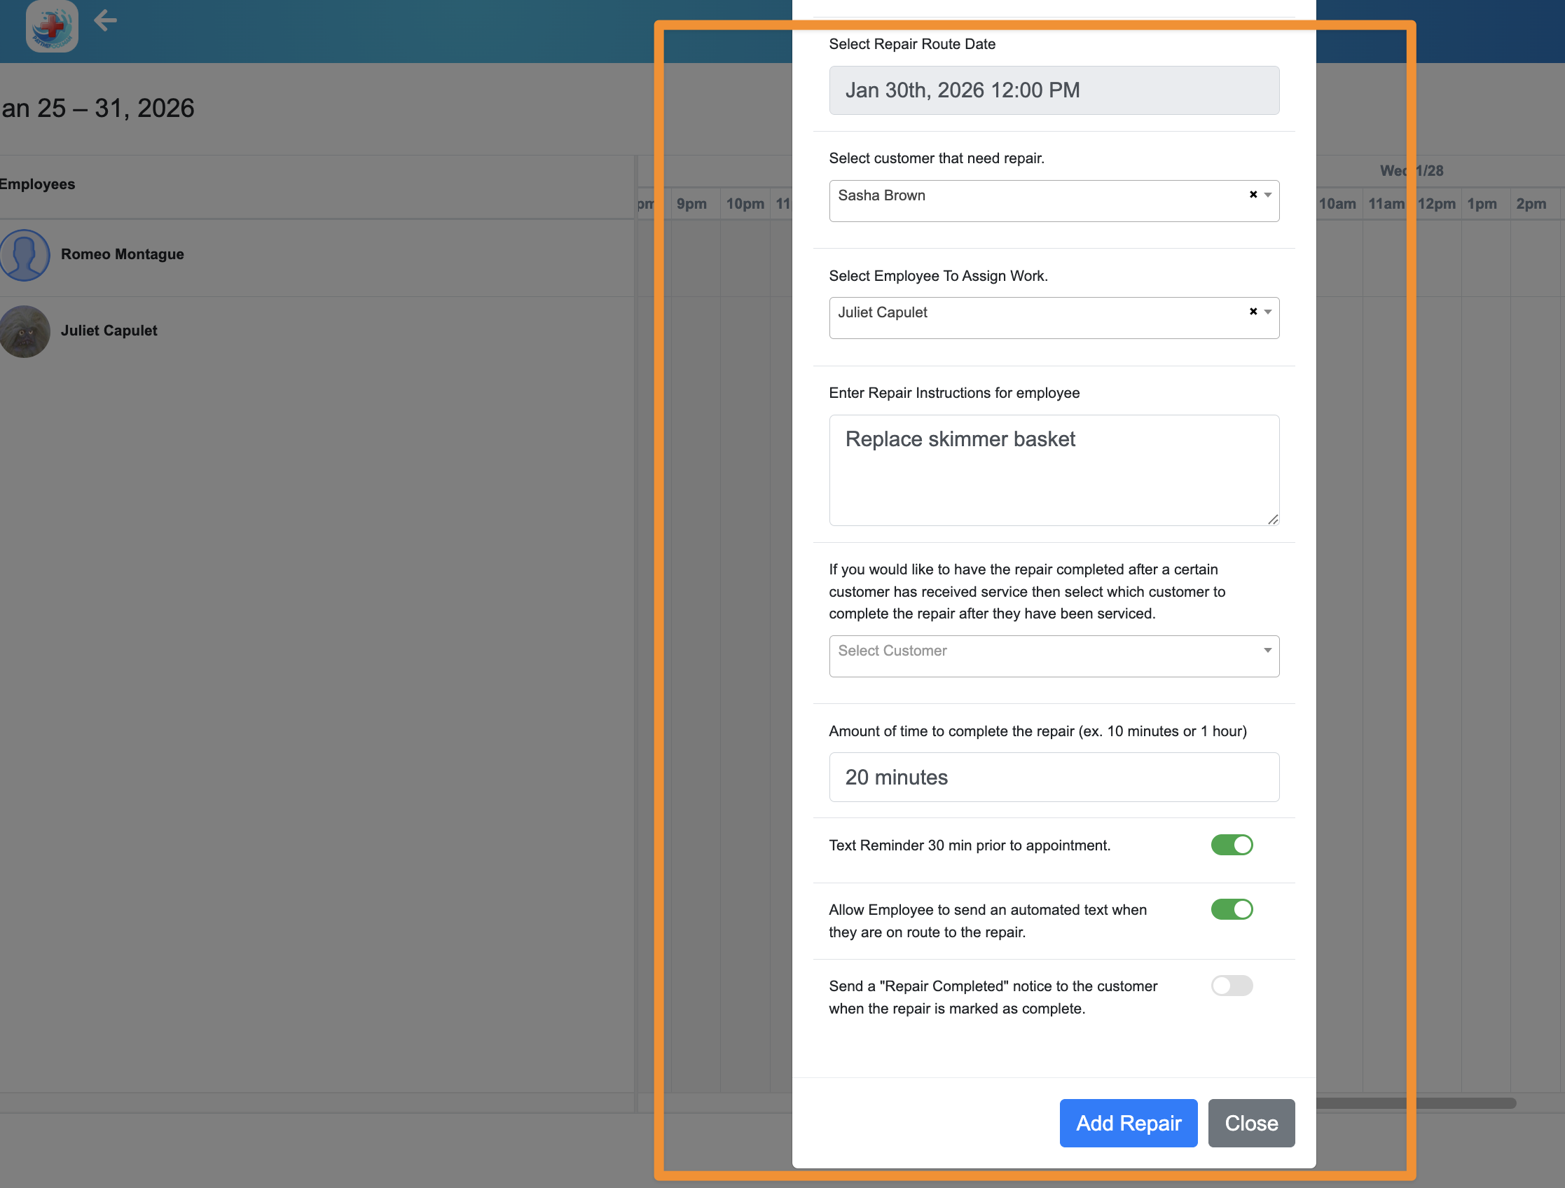This screenshot has width=1565, height=1188.
Task: Clear the Juliet Capulet employee selection
Action: coord(1253,312)
